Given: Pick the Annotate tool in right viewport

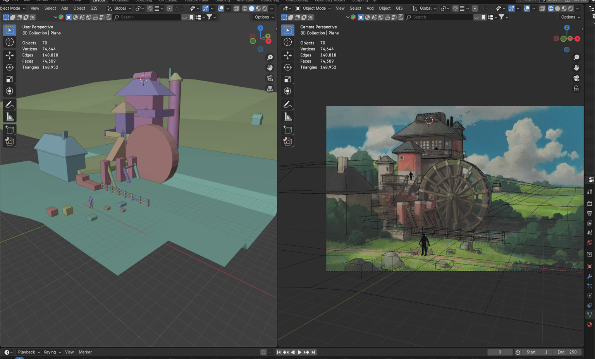Looking at the screenshot, I should click(x=287, y=105).
